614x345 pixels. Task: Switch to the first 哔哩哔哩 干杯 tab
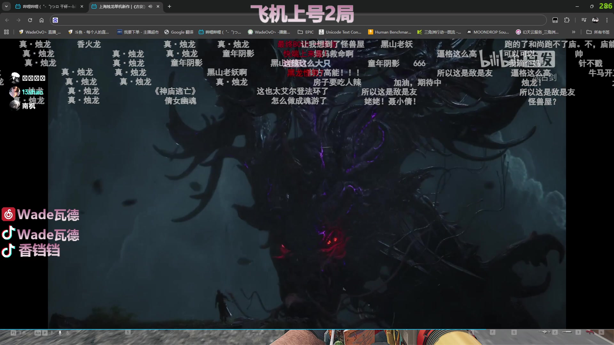tap(49, 6)
